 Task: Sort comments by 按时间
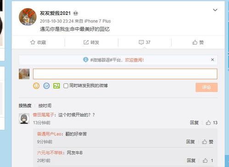coord(45,106)
